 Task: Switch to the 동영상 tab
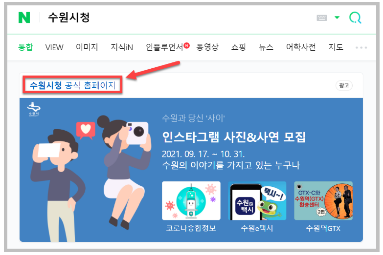[207, 47]
